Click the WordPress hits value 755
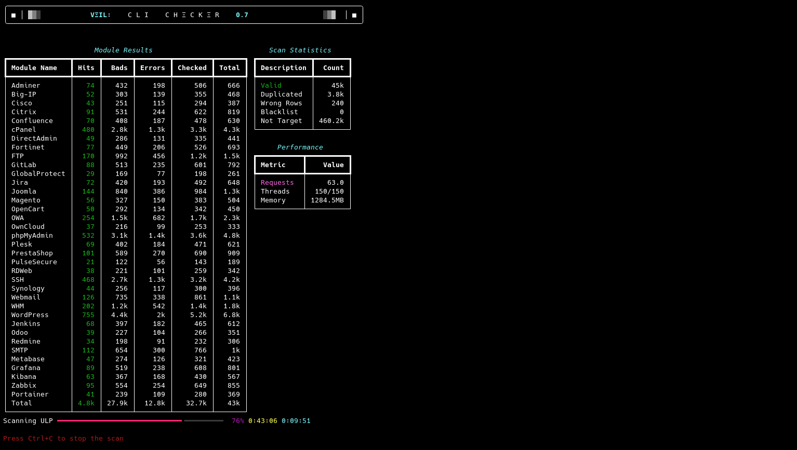Viewport: 797px width, 450px height. (x=88, y=315)
